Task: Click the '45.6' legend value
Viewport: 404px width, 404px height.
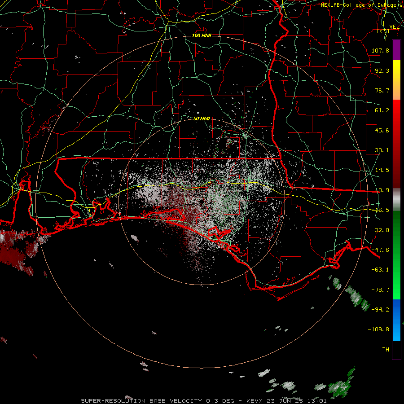Action: pos(382,130)
